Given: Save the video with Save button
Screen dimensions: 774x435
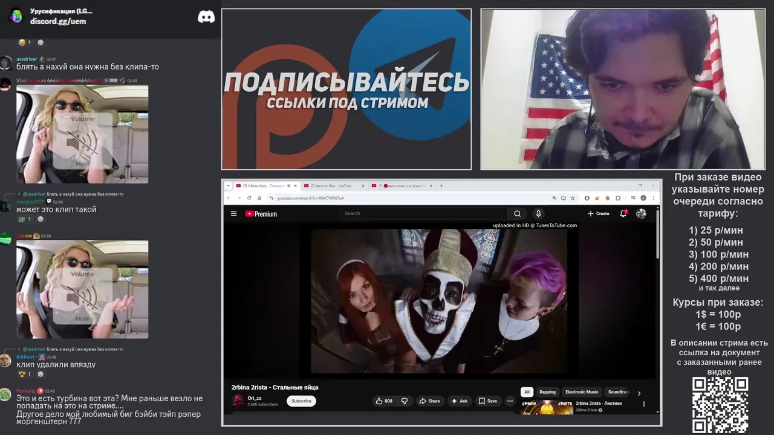Looking at the screenshot, I should [x=487, y=401].
